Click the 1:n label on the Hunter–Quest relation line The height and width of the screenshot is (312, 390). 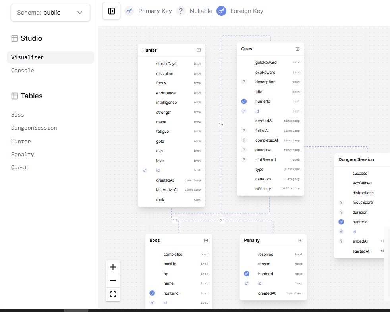tap(221, 124)
